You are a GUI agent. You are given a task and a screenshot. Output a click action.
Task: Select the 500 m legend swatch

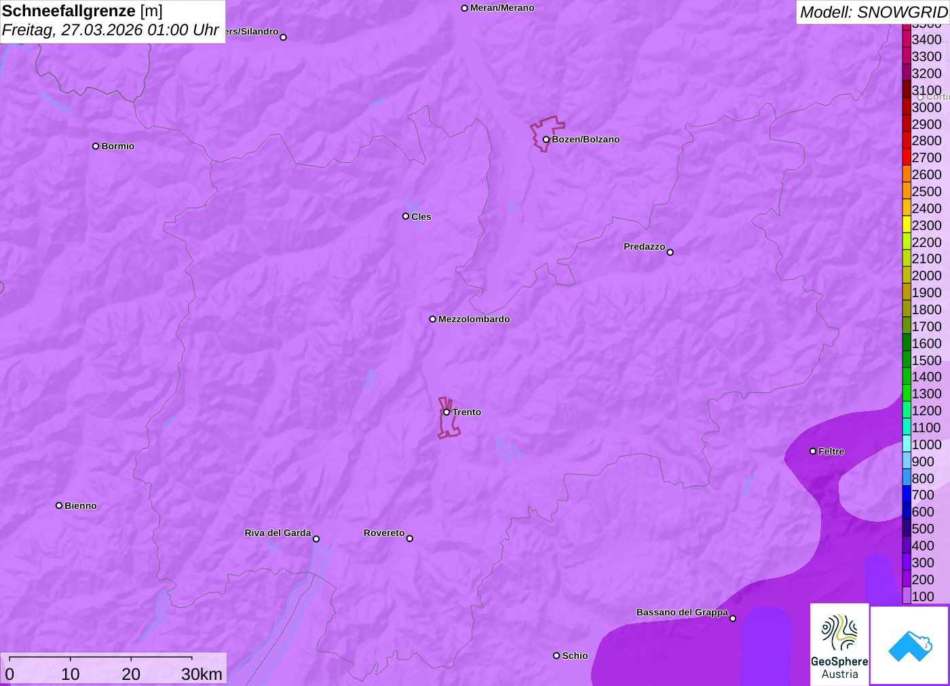(x=907, y=529)
